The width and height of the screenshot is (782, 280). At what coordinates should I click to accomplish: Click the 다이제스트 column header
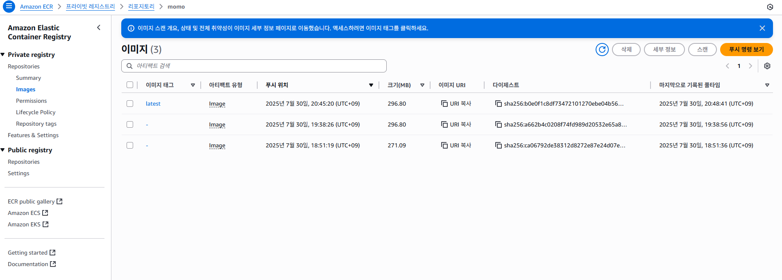tap(505, 85)
